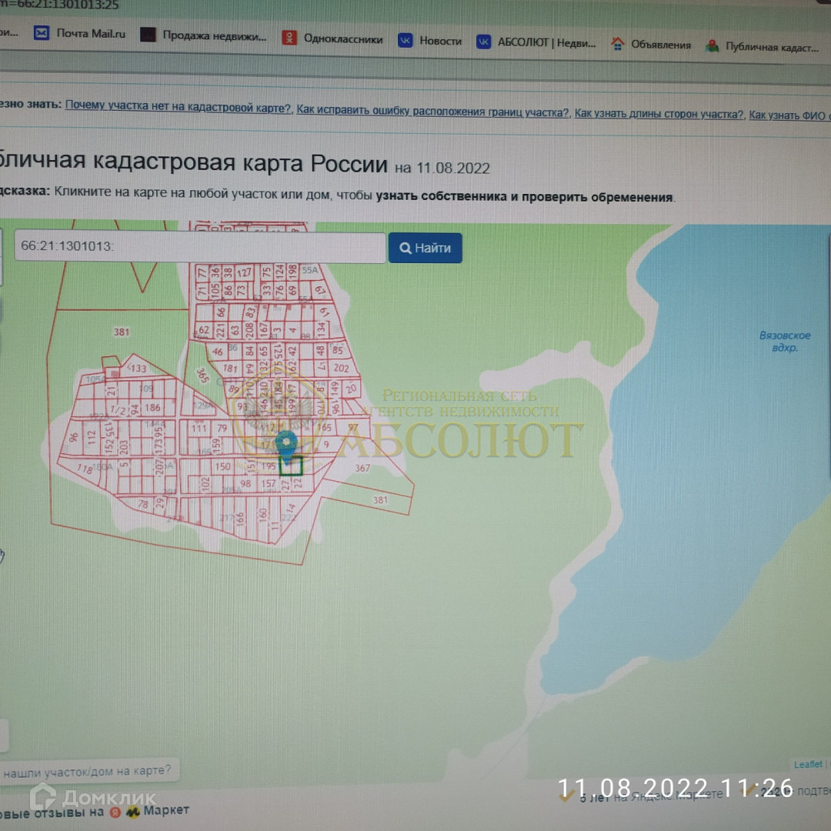This screenshot has width=831, height=831.
Task: Select parcel 133 on the cadastral map
Action: 138,369
